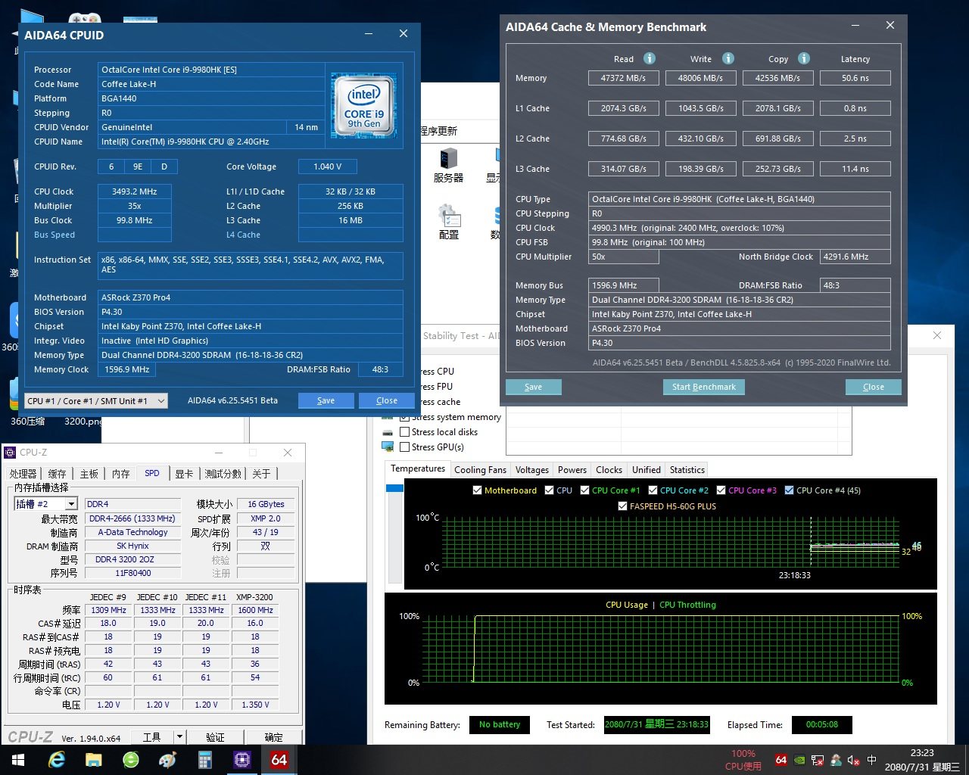Screen dimensions: 969x775
Task: Click the NVIDIA system tray icon
Action: 799,760
